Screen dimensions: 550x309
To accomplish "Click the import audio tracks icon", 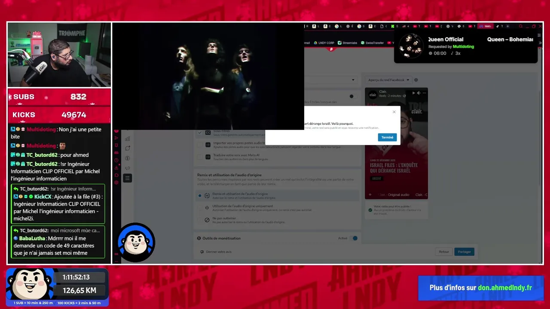I will point(208,145).
